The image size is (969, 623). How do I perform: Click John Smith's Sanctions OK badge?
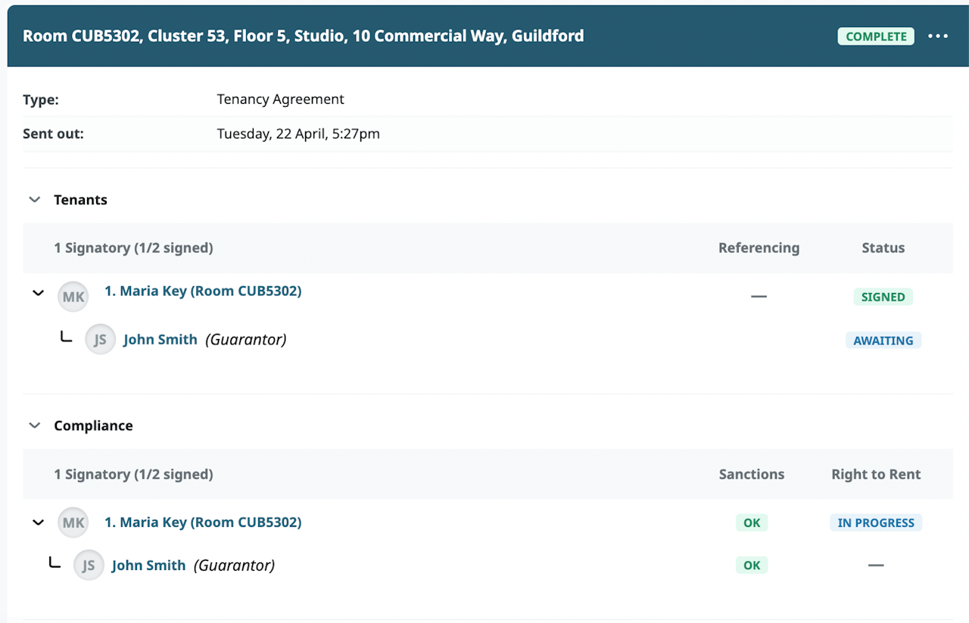pyautogui.click(x=752, y=565)
